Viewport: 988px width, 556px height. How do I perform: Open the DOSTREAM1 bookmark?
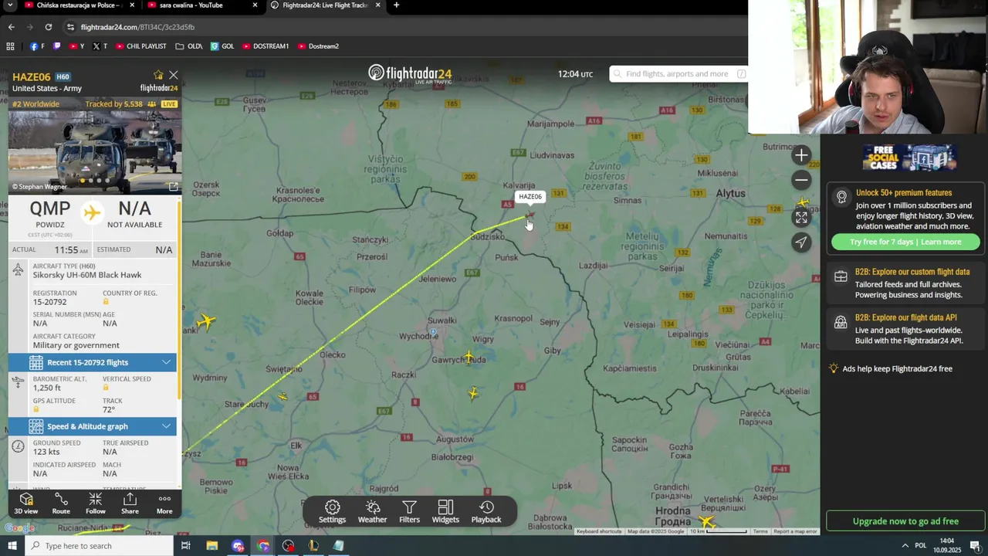tap(266, 46)
